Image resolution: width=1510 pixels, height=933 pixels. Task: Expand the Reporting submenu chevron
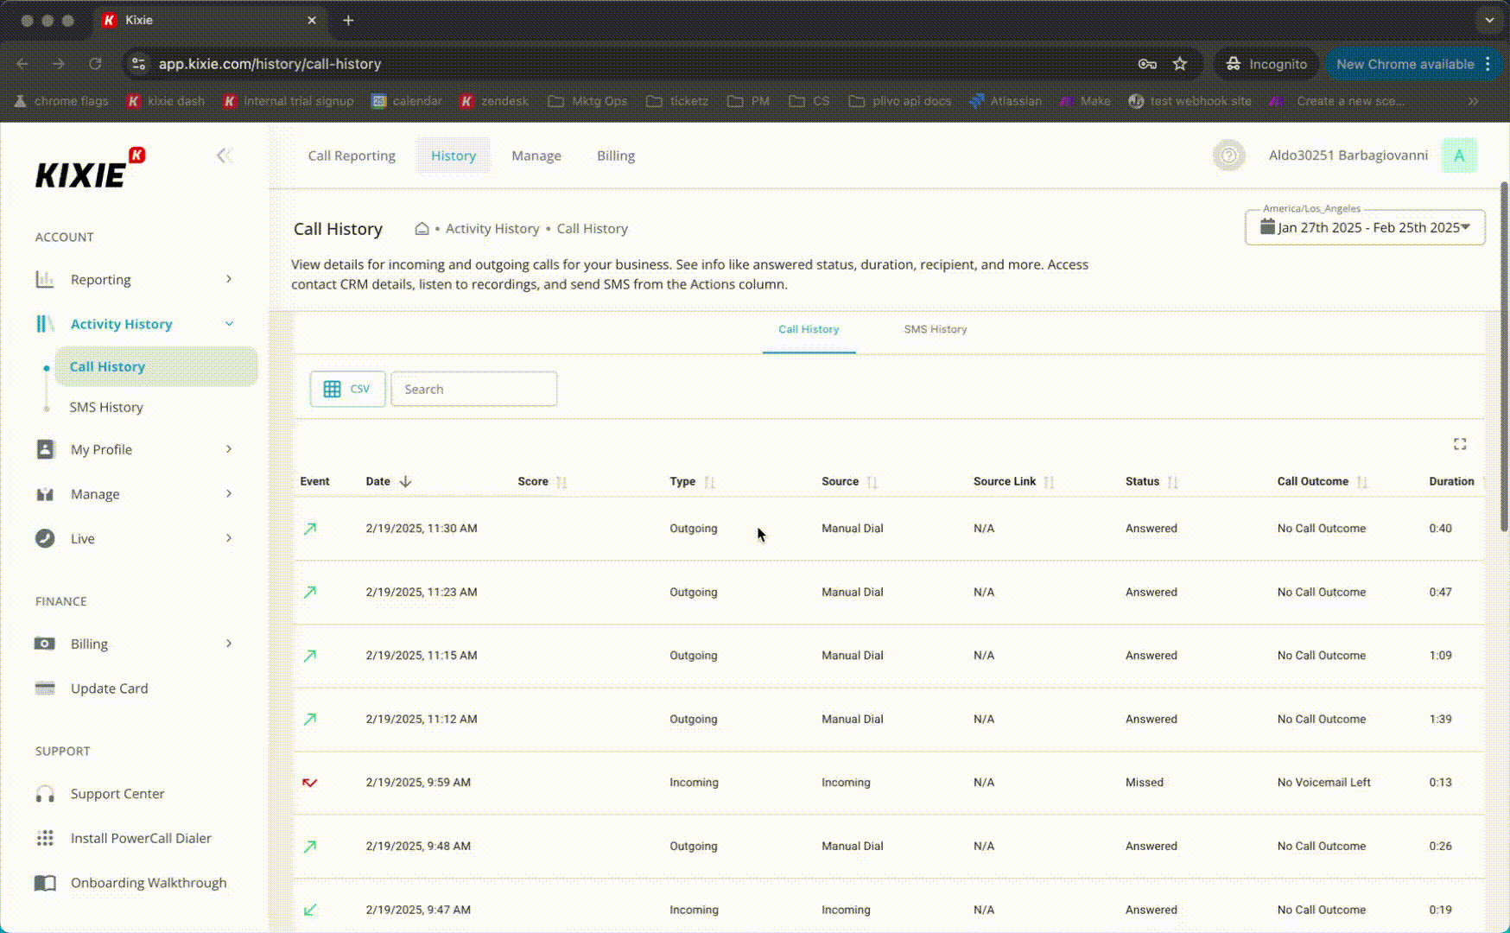(229, 279)
